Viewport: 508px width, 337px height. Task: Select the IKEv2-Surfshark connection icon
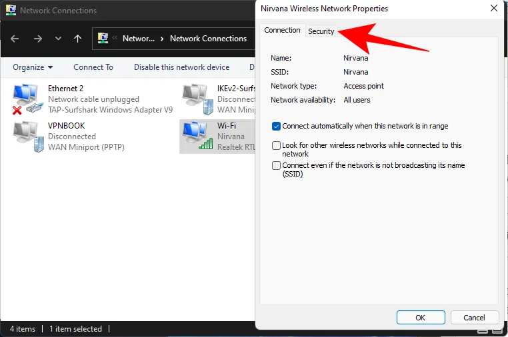coord(198,99)
